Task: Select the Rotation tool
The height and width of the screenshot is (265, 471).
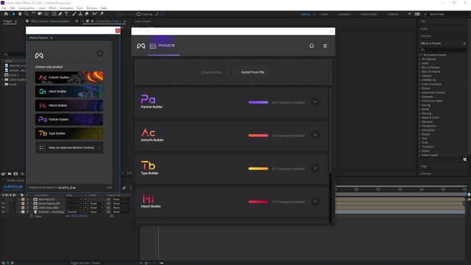Action: [33, 14]
